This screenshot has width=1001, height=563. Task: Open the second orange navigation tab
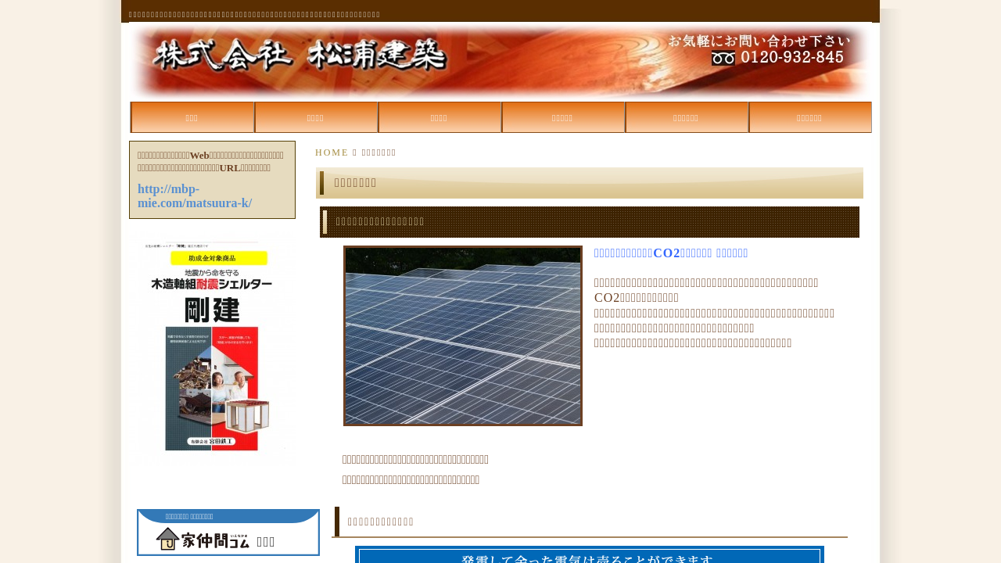[x=316, y=117]
